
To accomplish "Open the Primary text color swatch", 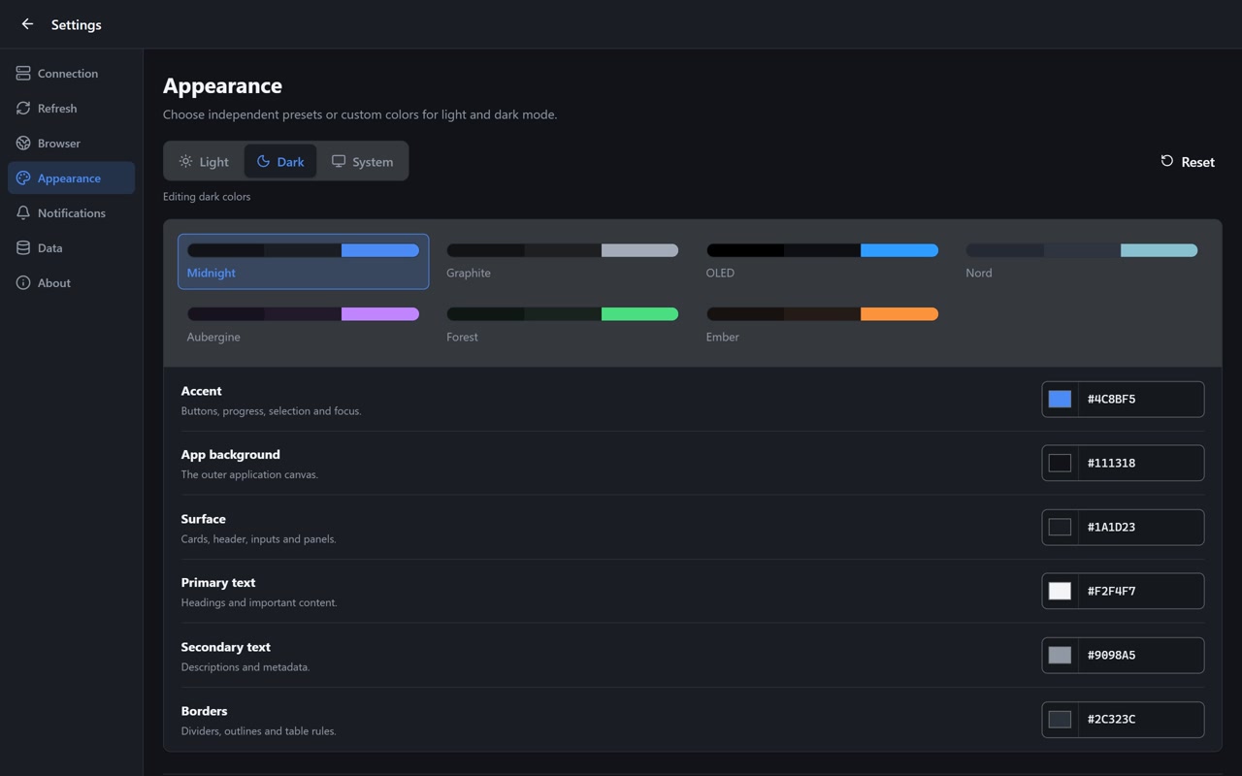I will [1060, 591].
